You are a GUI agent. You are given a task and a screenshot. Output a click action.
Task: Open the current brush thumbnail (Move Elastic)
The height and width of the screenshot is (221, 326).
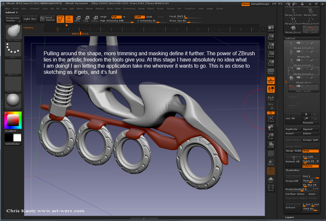pos(13,33)
